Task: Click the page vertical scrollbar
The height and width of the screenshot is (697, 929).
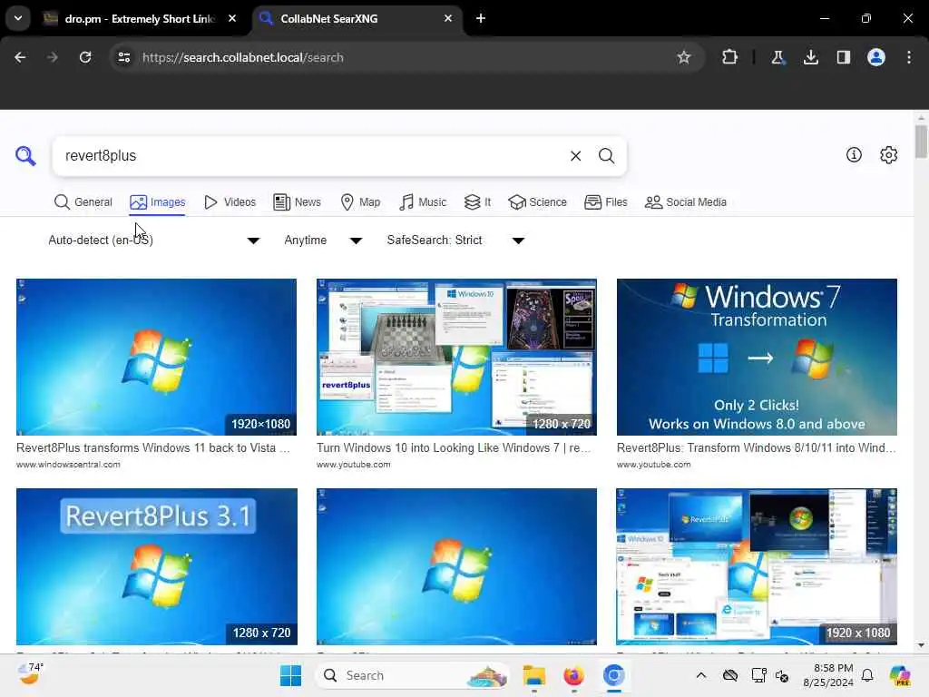Action: [x=921, y=142]
